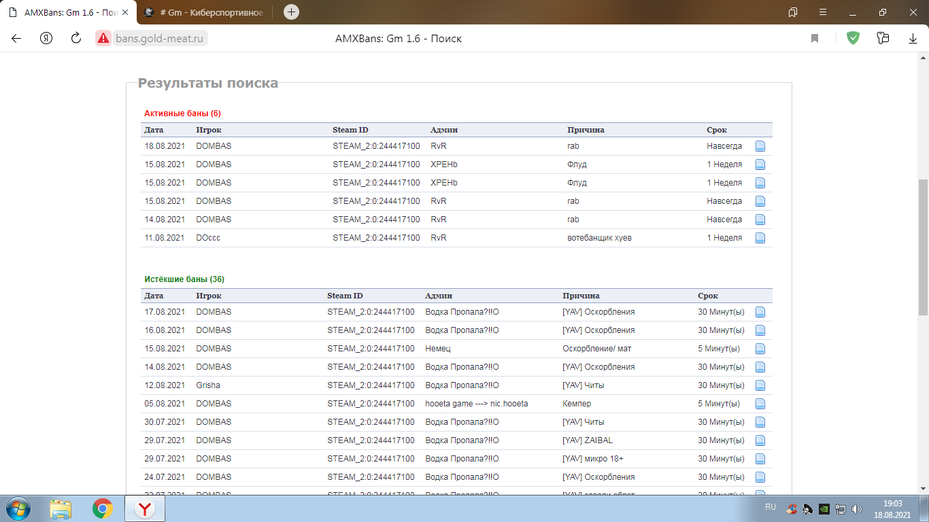Click the bookmark icon in address bar
929x522 pixels.
pos(815,39)
